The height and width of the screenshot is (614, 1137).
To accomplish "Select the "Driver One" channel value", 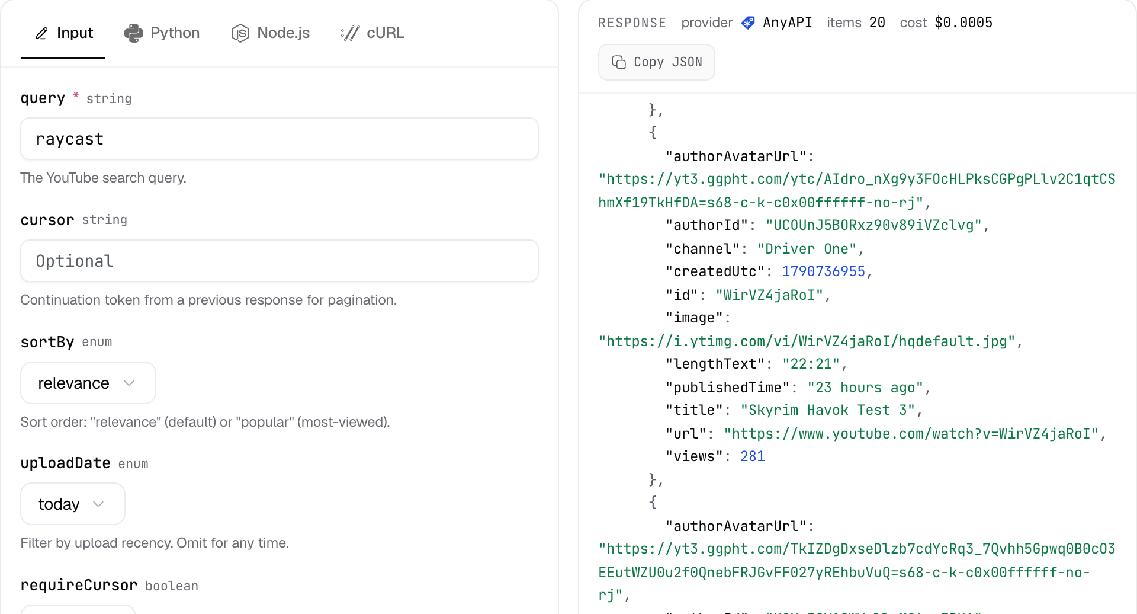I will pyautogui.click(x=807, y=249).
